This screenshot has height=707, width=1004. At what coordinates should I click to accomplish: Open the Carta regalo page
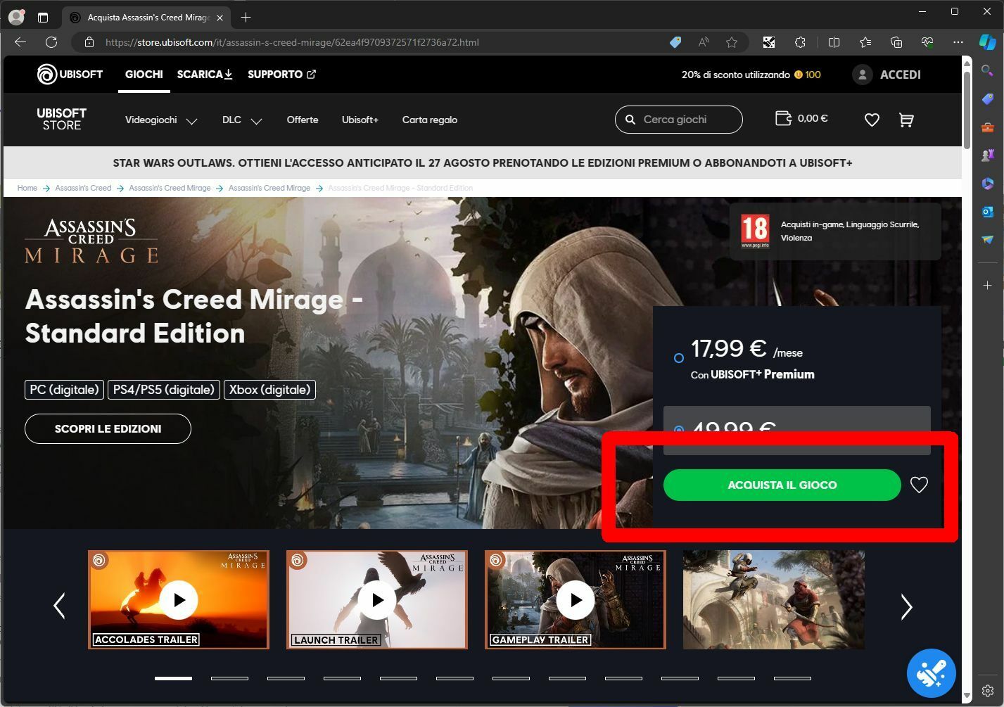tap(430, 120)
